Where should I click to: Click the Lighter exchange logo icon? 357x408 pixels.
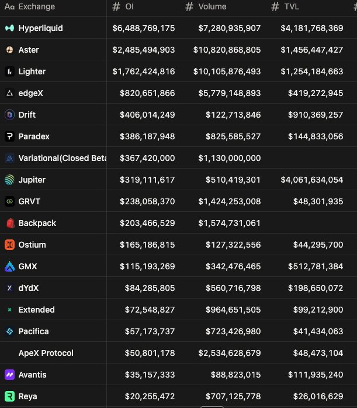[9, 71]
